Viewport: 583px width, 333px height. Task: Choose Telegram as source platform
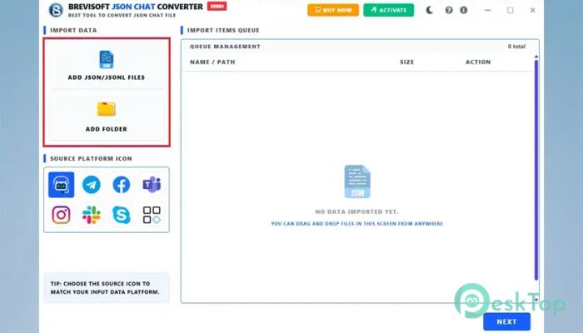pos(92,185)
